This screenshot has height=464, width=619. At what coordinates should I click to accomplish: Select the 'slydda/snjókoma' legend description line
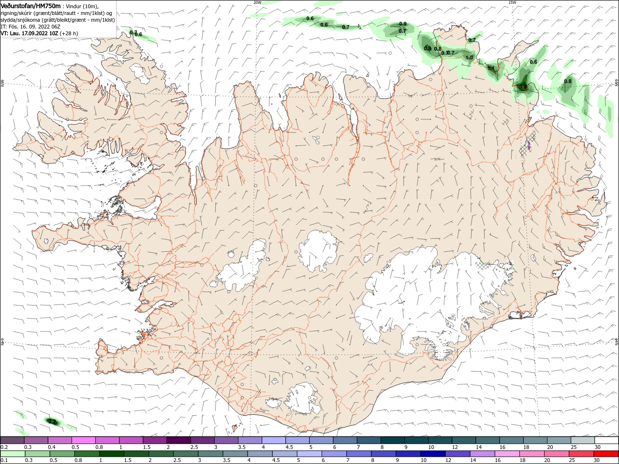coord(58,20)
